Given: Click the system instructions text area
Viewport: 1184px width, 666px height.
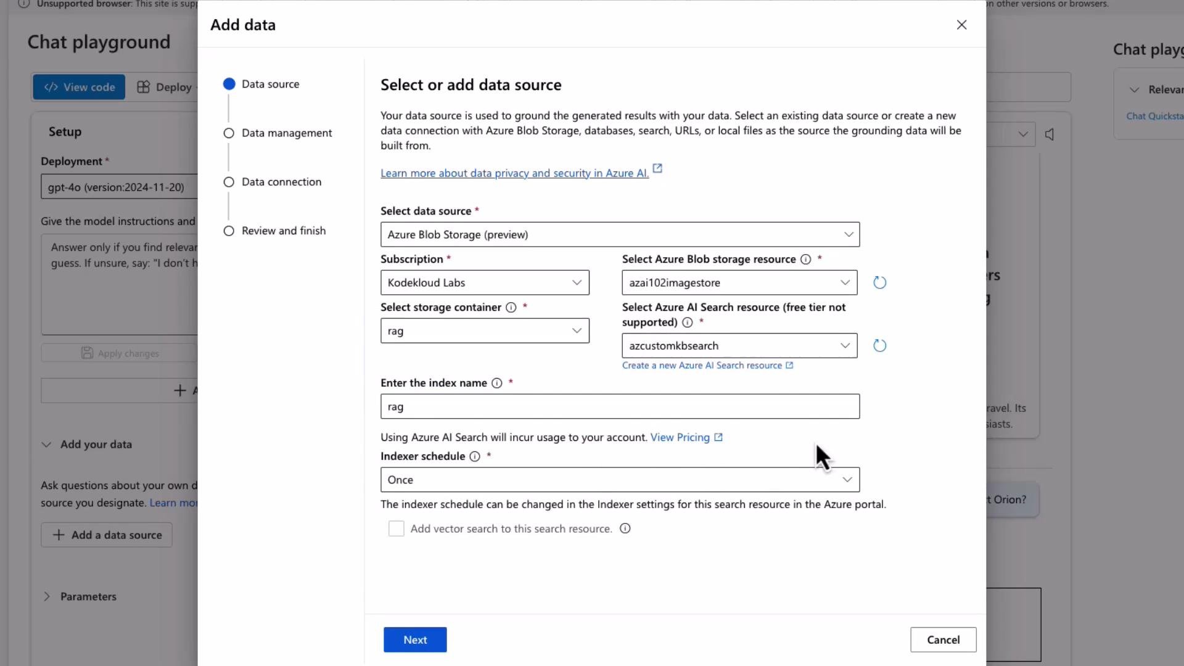Looking at the screenshot, I should [x=120, y=284].
